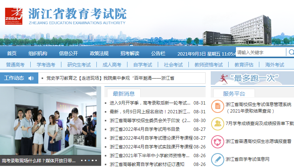The height and width of the screenshot is (167, 294).
Task: Select the first carousel dot on slideshow
Action: pyautogui.click(x=81, y=160)
